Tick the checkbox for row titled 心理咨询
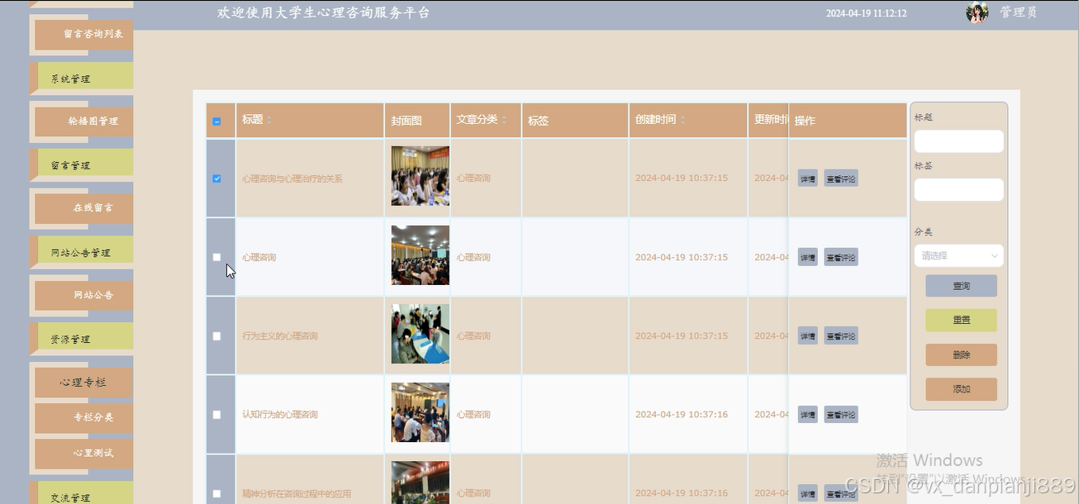The height and width of the screenshot is (504, 1079). (216, 257)
